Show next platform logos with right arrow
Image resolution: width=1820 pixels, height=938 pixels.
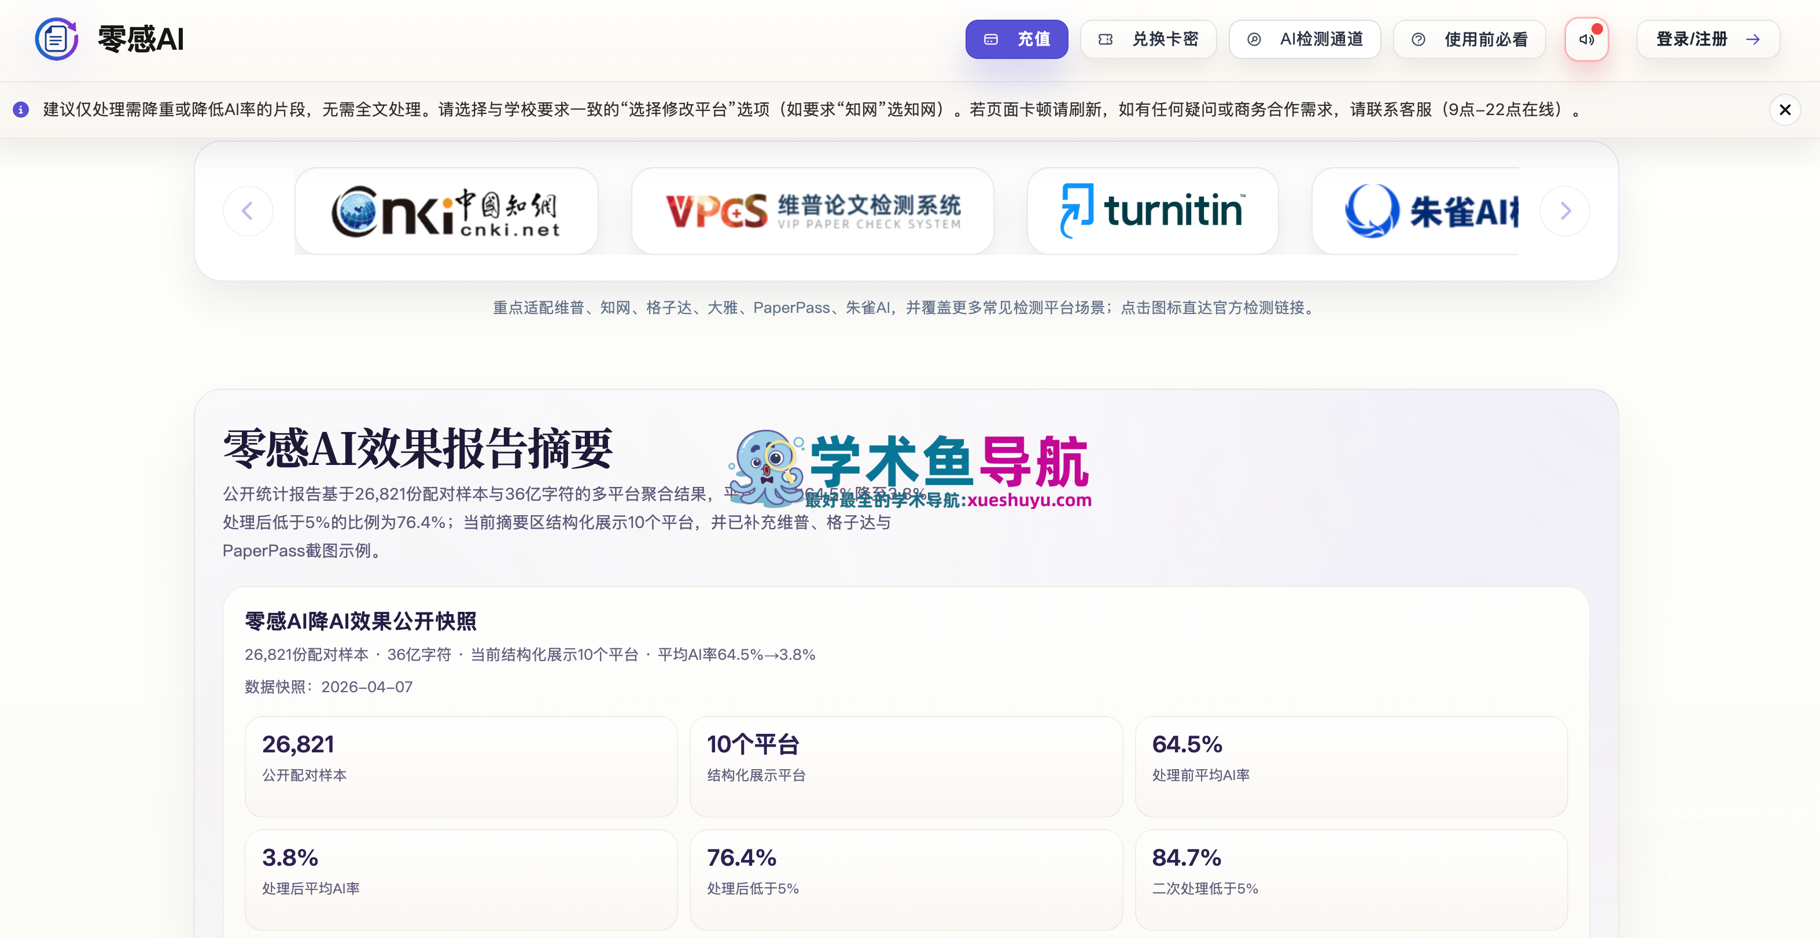click(x=1565, y=211)
